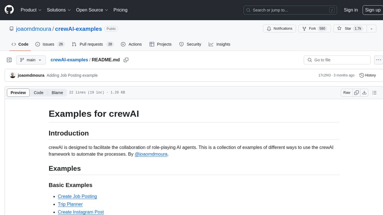
Task: Open the star lists dropdown arrow
Action: coord(371,29)
